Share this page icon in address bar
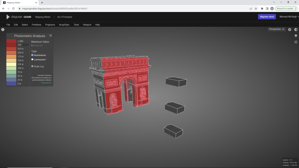This screenshot has height=168, width=299. (x=251, y=8)
